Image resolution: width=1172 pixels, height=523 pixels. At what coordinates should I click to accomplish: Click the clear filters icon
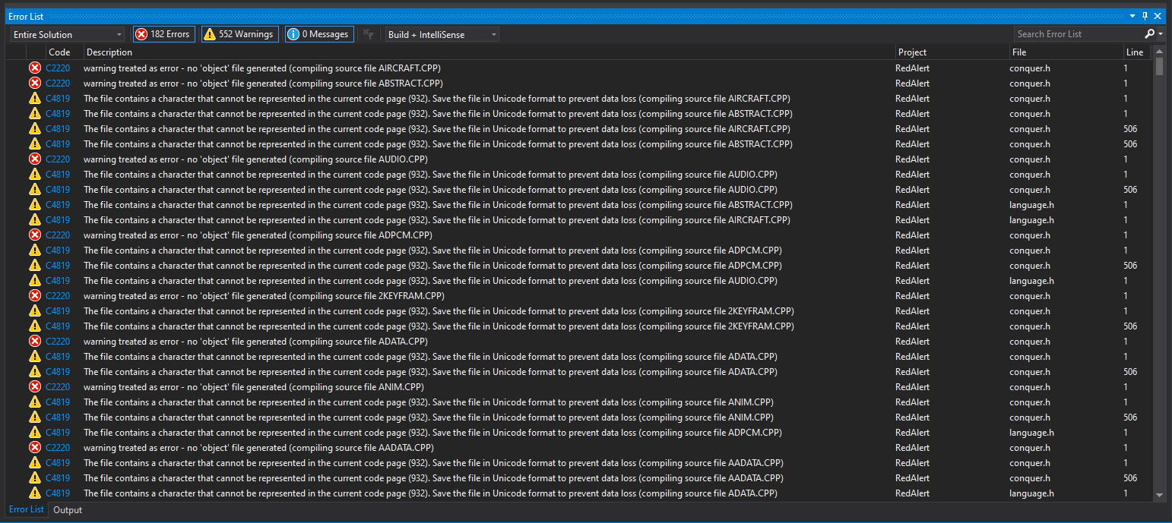pyautogui.click(x=368, y=33)
